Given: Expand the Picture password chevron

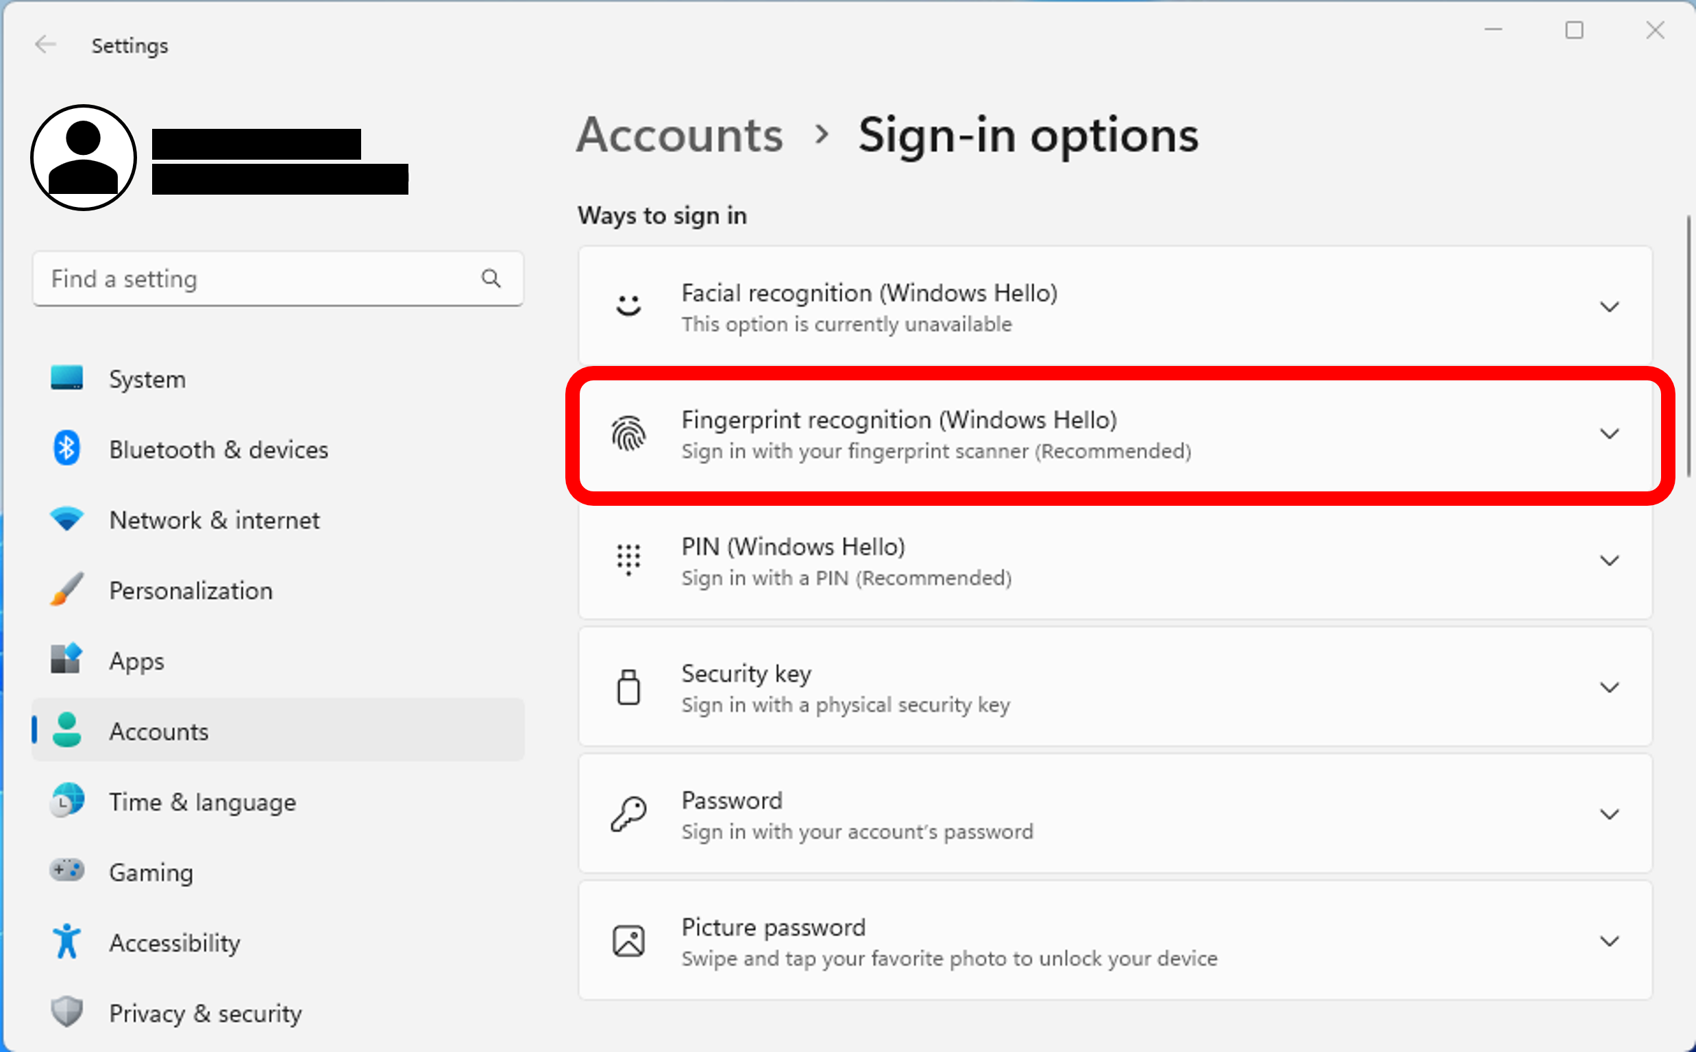Looking at the screenshot, I should pos(1609,942).
